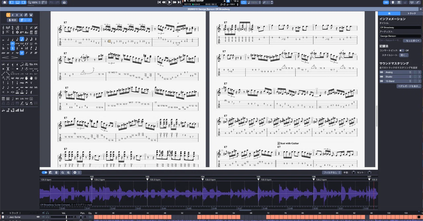Toggle the count-in button
This screenshot has width=423, height=221.
point(224,1)
